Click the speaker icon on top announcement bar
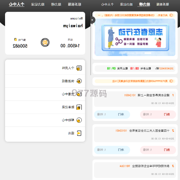This screenshot has height=180, width=180. [171, 15]
